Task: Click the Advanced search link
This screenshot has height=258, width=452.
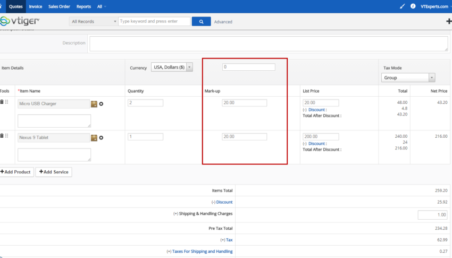Action: coord(223,22)
